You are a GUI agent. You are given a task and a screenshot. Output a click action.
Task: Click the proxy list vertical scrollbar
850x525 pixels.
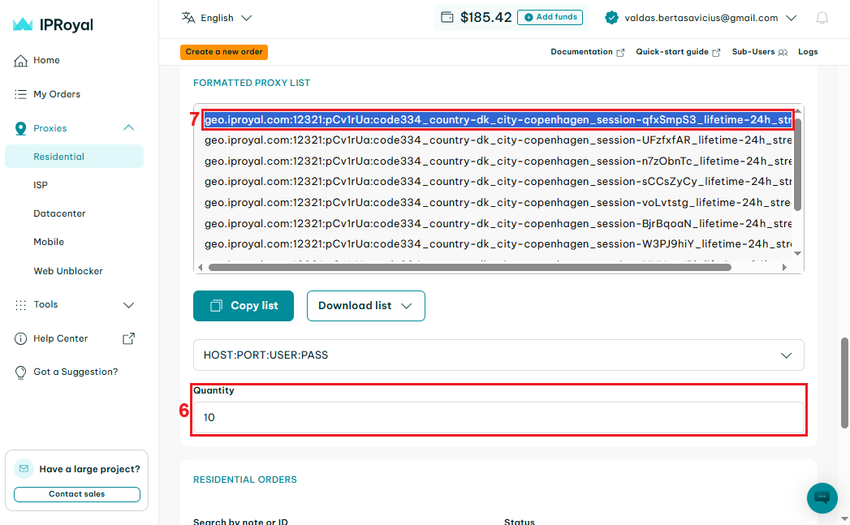pos(797,164)
